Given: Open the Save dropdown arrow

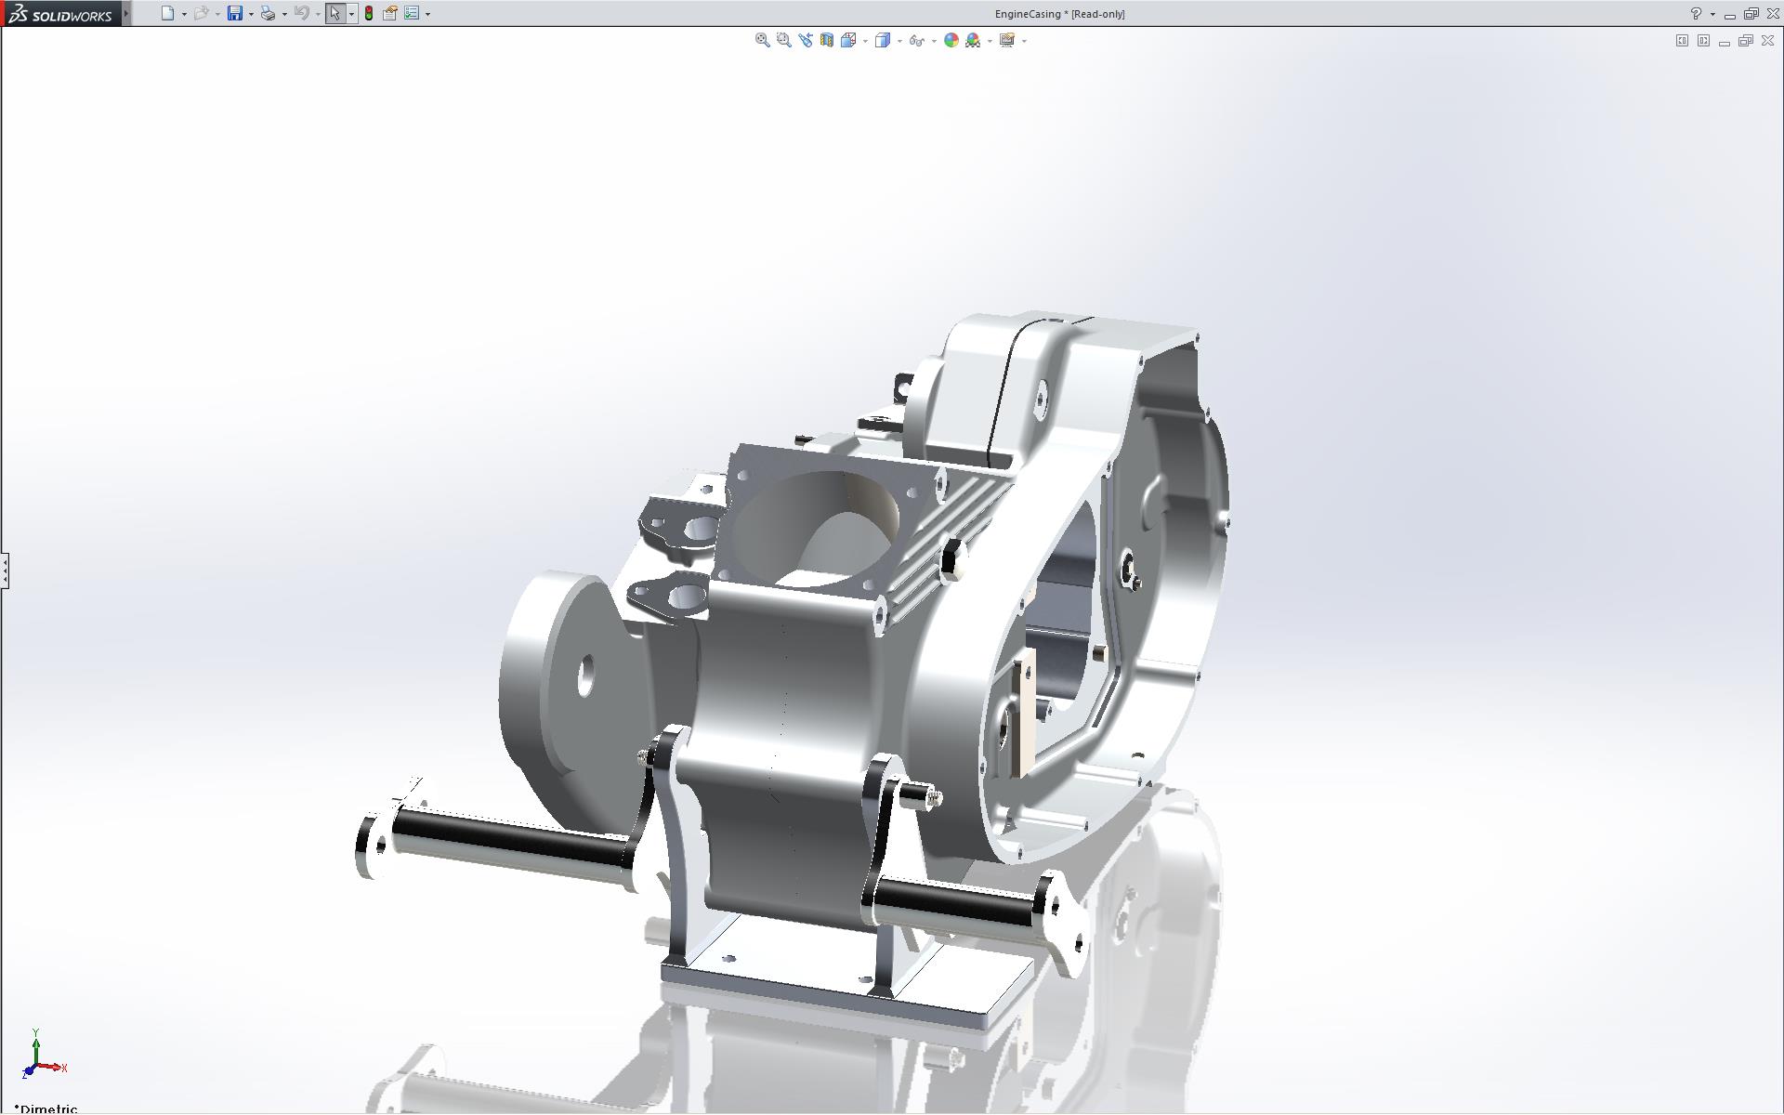Looking at the screenshot, I should 251,14.
